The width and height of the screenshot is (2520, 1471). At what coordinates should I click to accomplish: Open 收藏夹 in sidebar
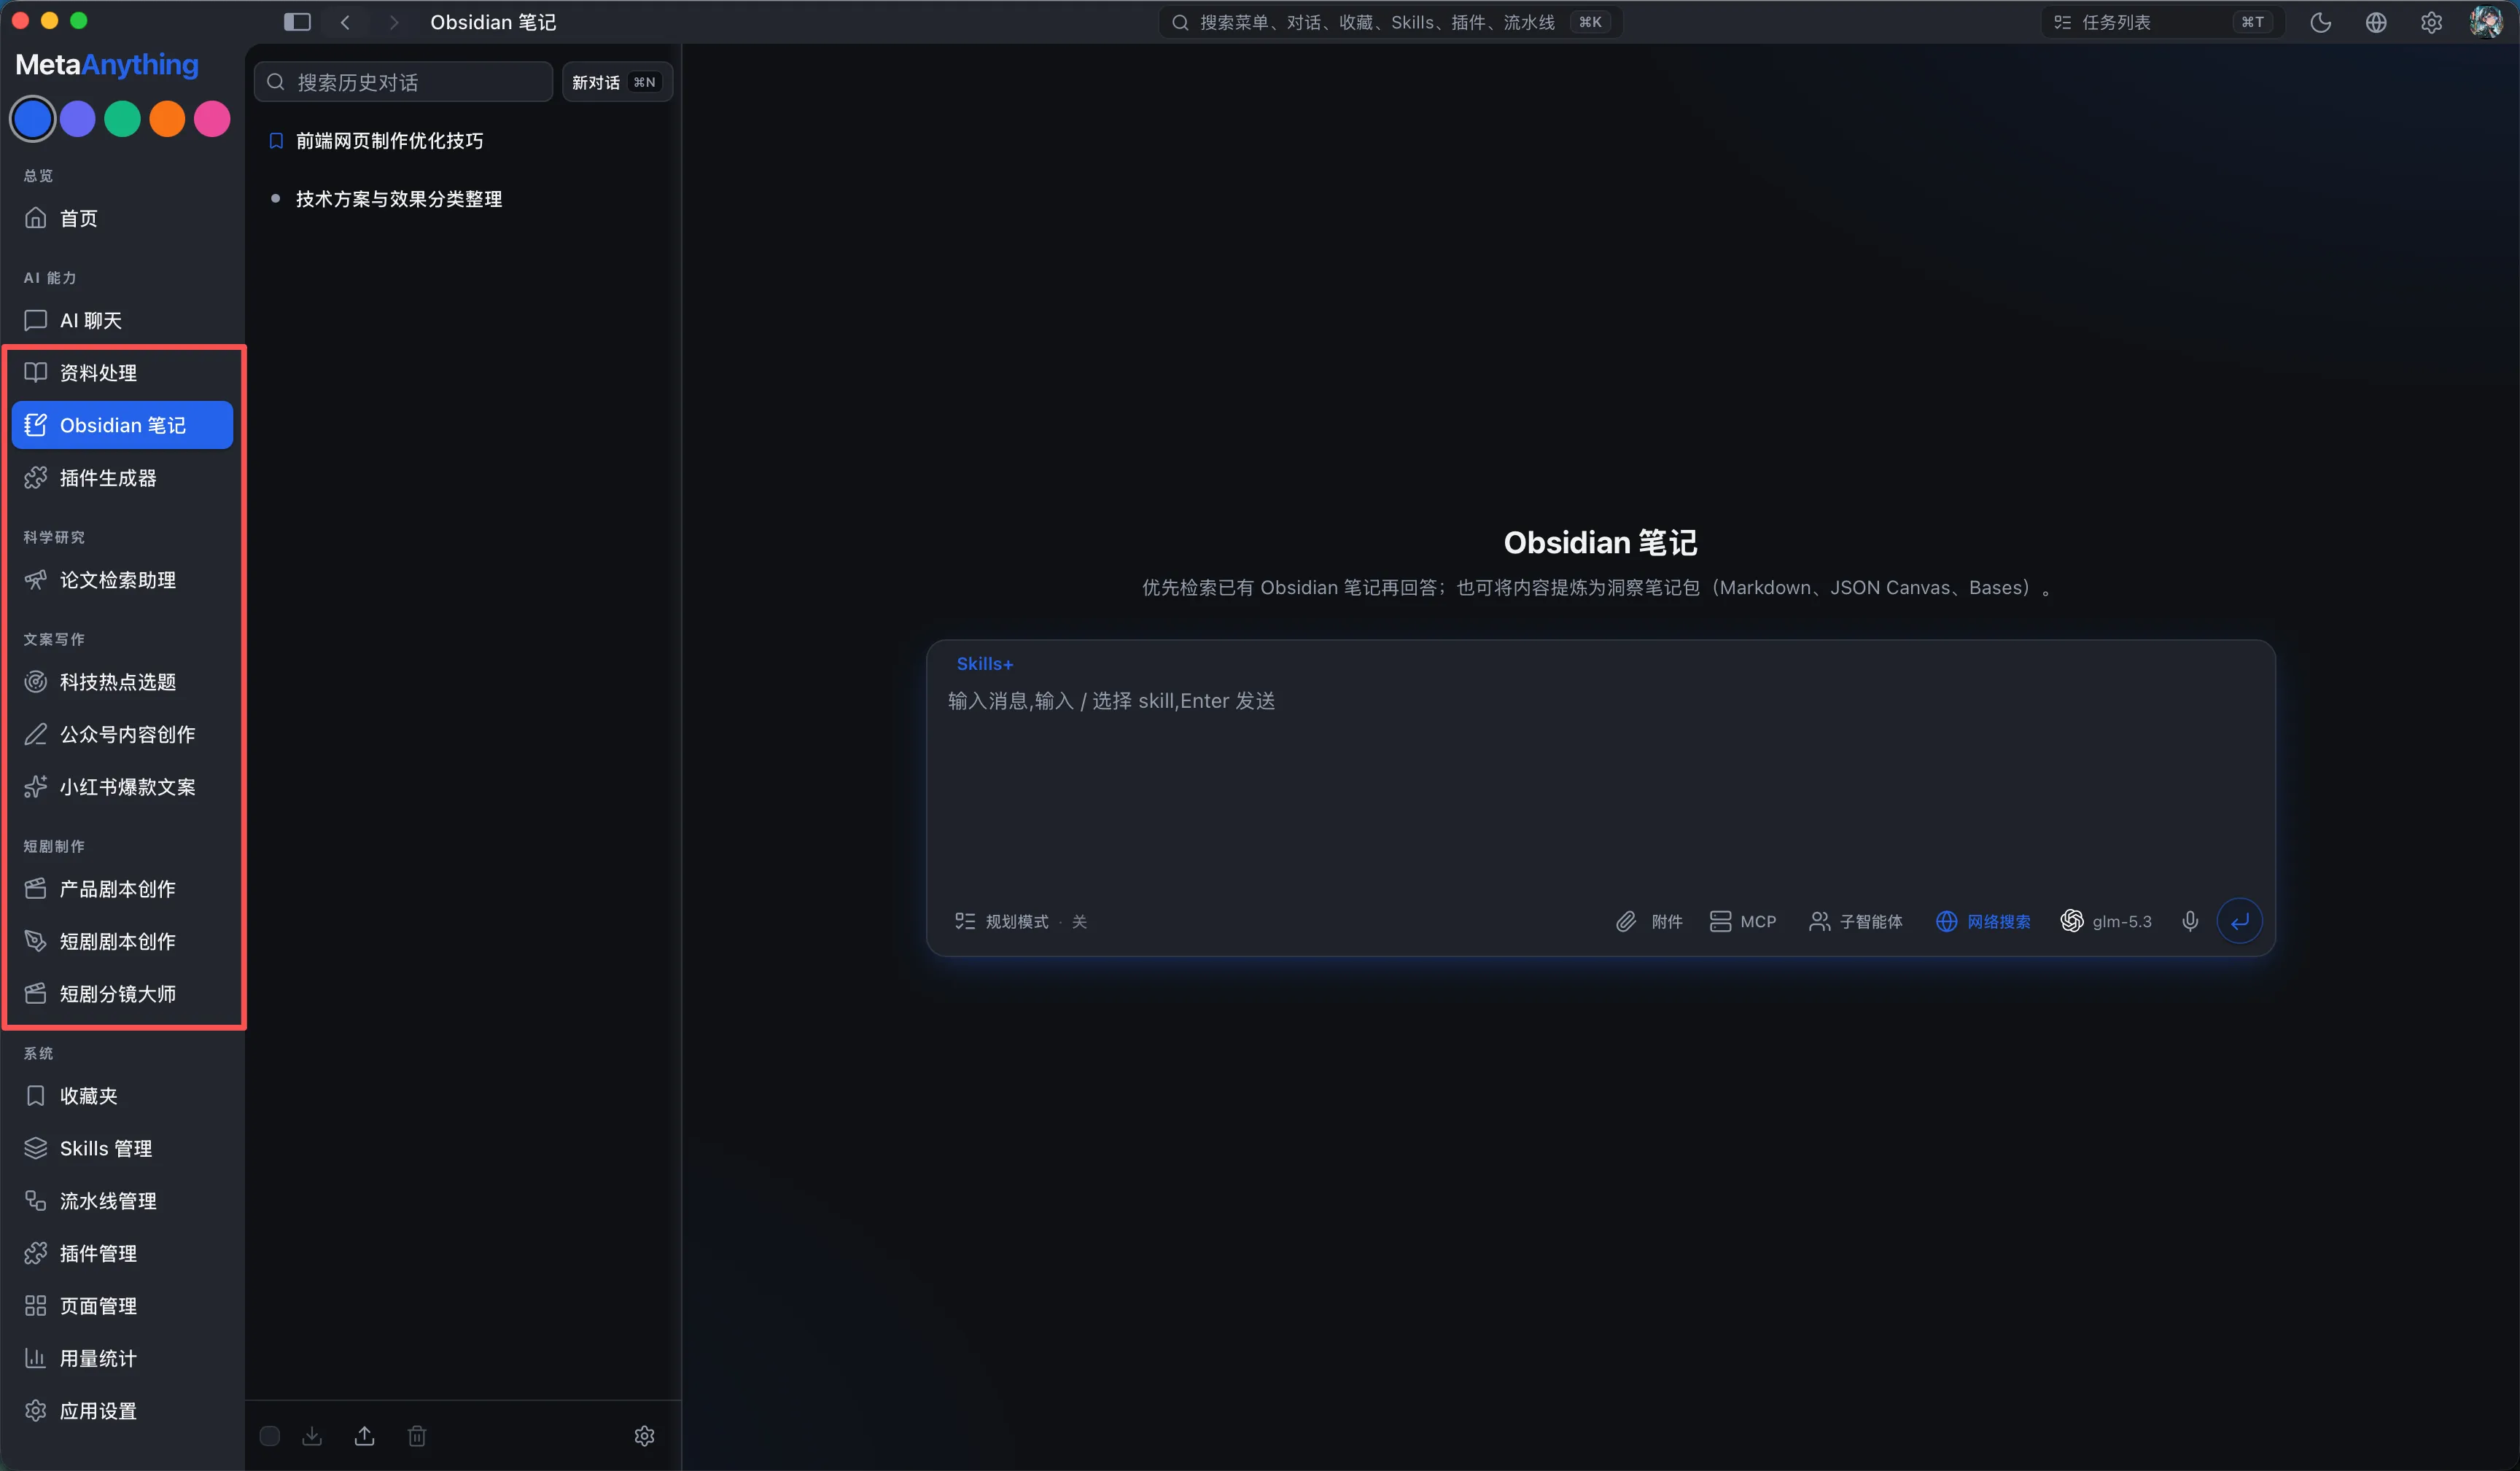point(122,1096)
